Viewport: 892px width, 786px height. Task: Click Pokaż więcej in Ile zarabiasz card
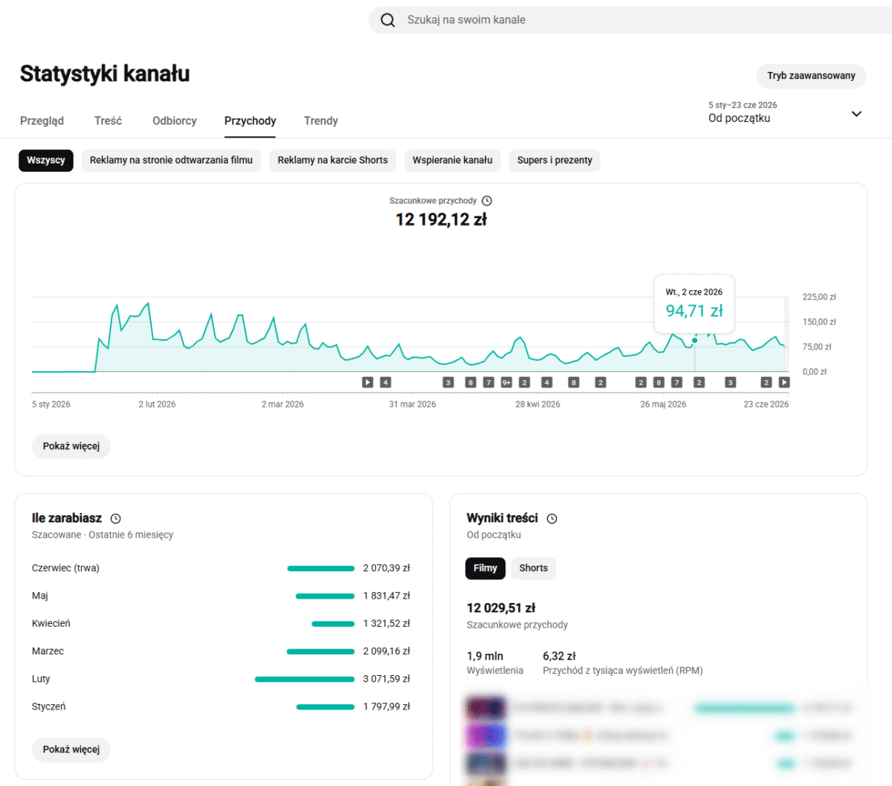point(71,750)
